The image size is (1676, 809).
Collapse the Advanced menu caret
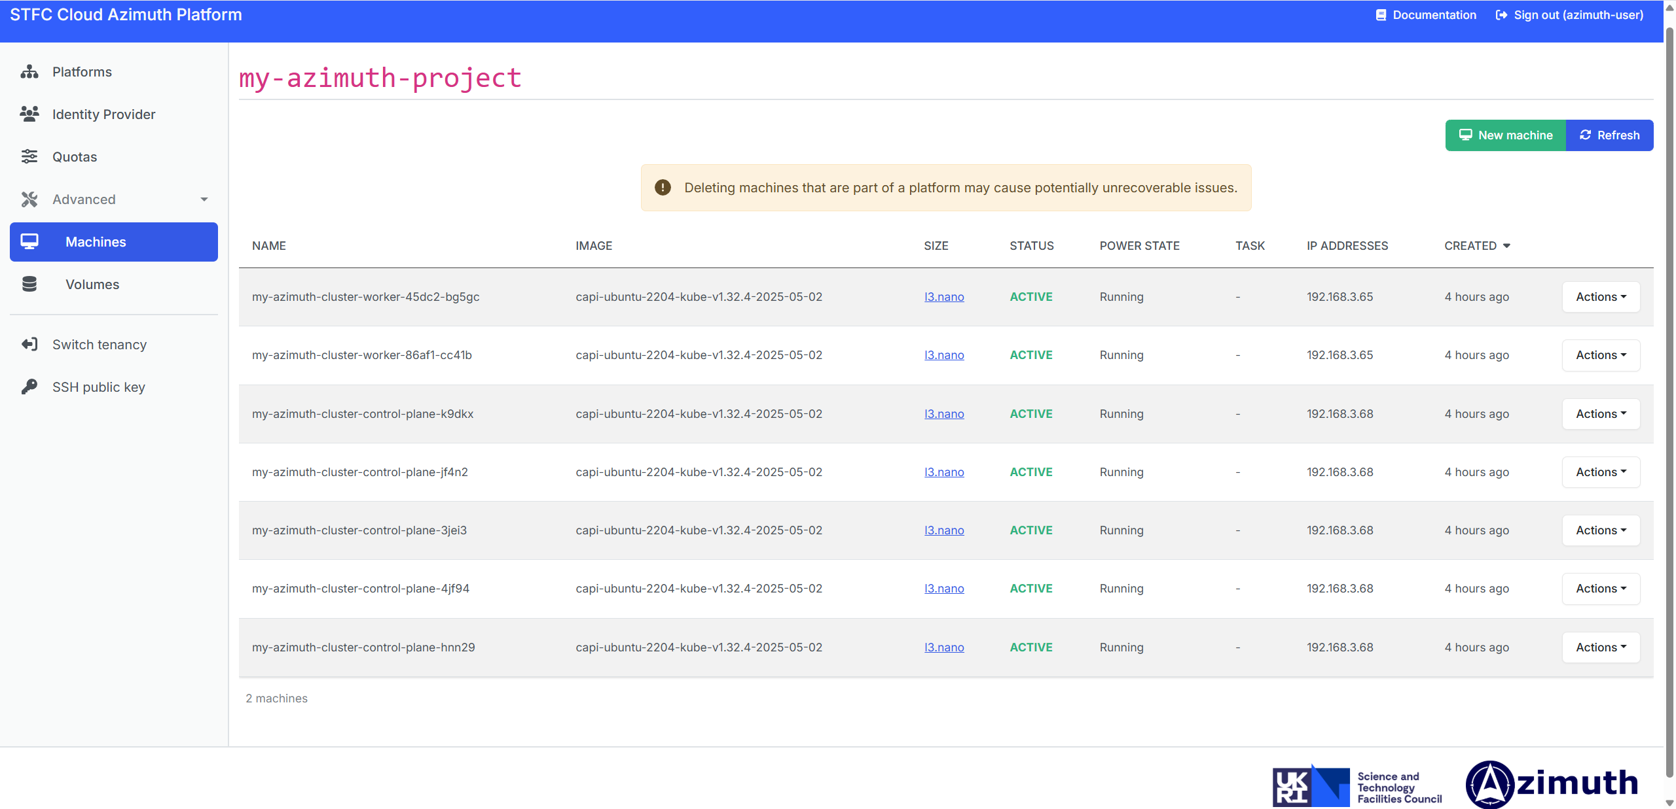click(204, 199)
